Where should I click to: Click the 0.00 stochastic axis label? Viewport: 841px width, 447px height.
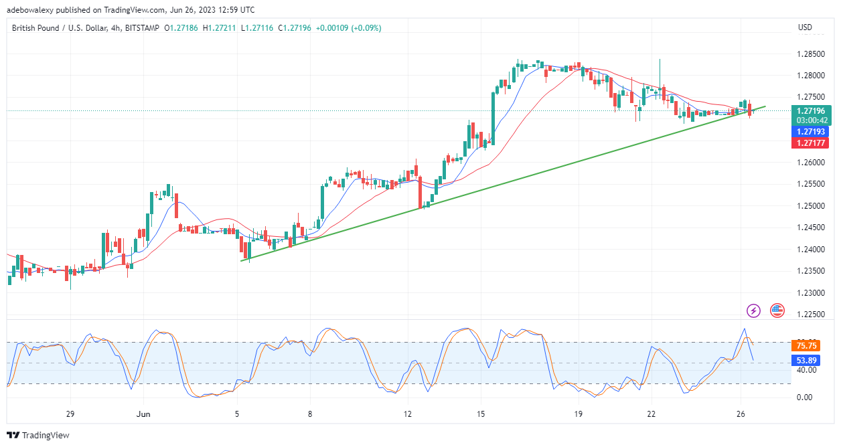click(804, 397)
